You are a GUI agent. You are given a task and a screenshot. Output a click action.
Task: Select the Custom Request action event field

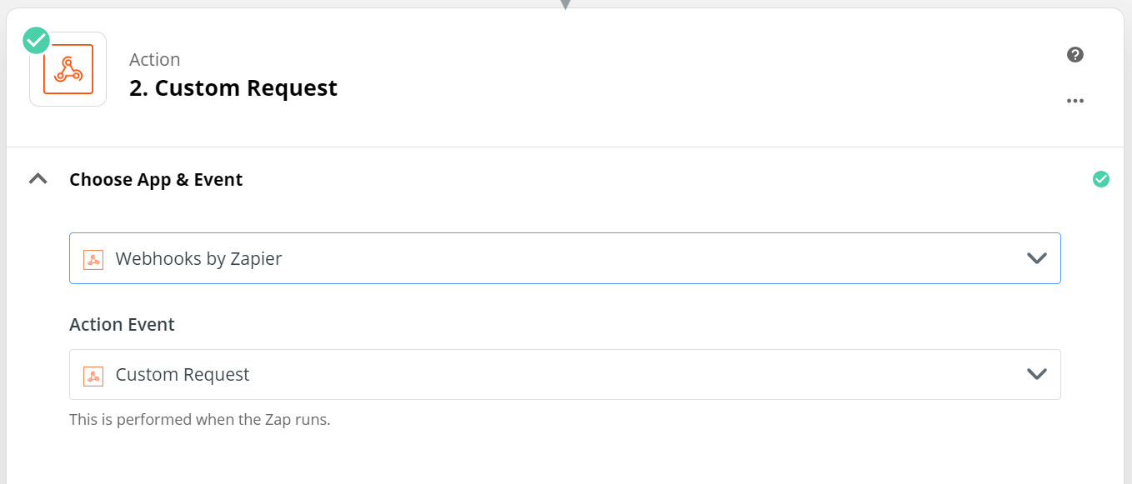coord(565,374)
